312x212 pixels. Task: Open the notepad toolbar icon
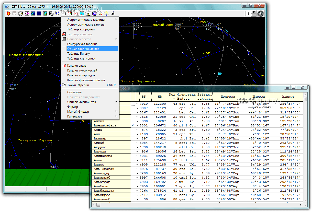pyautogui.click(x=88, y=14)
